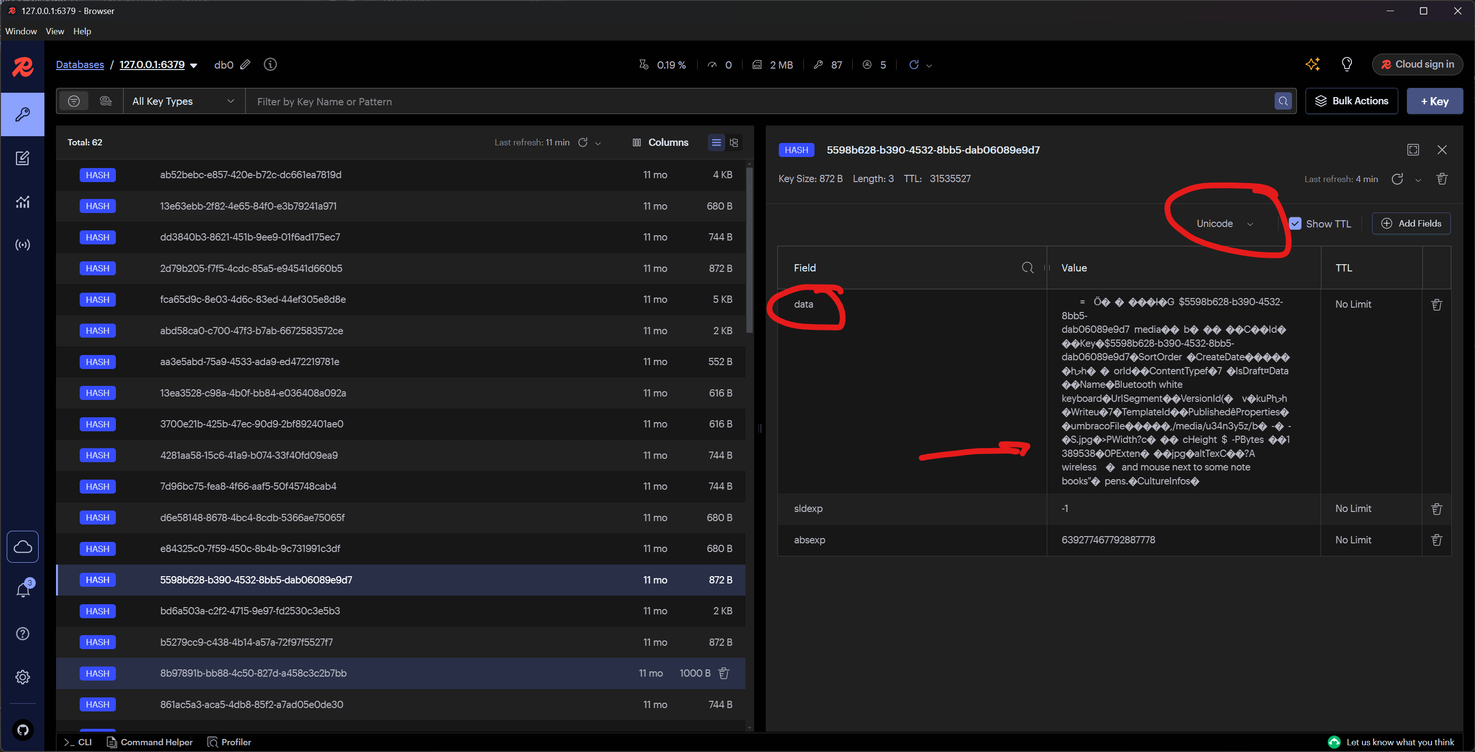The width and height of the screenshot is (1475, 752).
Task: Search fields with the magnifier icon
Action: pos(1027,268)
